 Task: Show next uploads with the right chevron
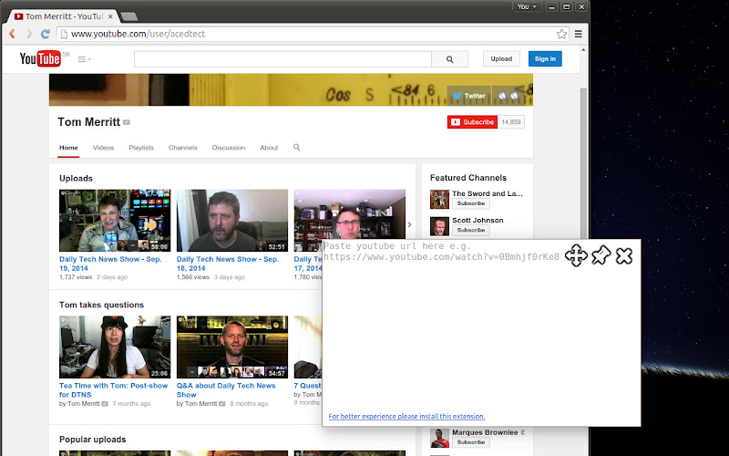(409, 224)
